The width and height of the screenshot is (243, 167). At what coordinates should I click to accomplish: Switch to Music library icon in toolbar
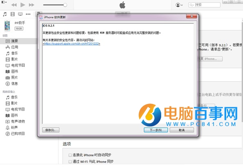coord(5,14)
